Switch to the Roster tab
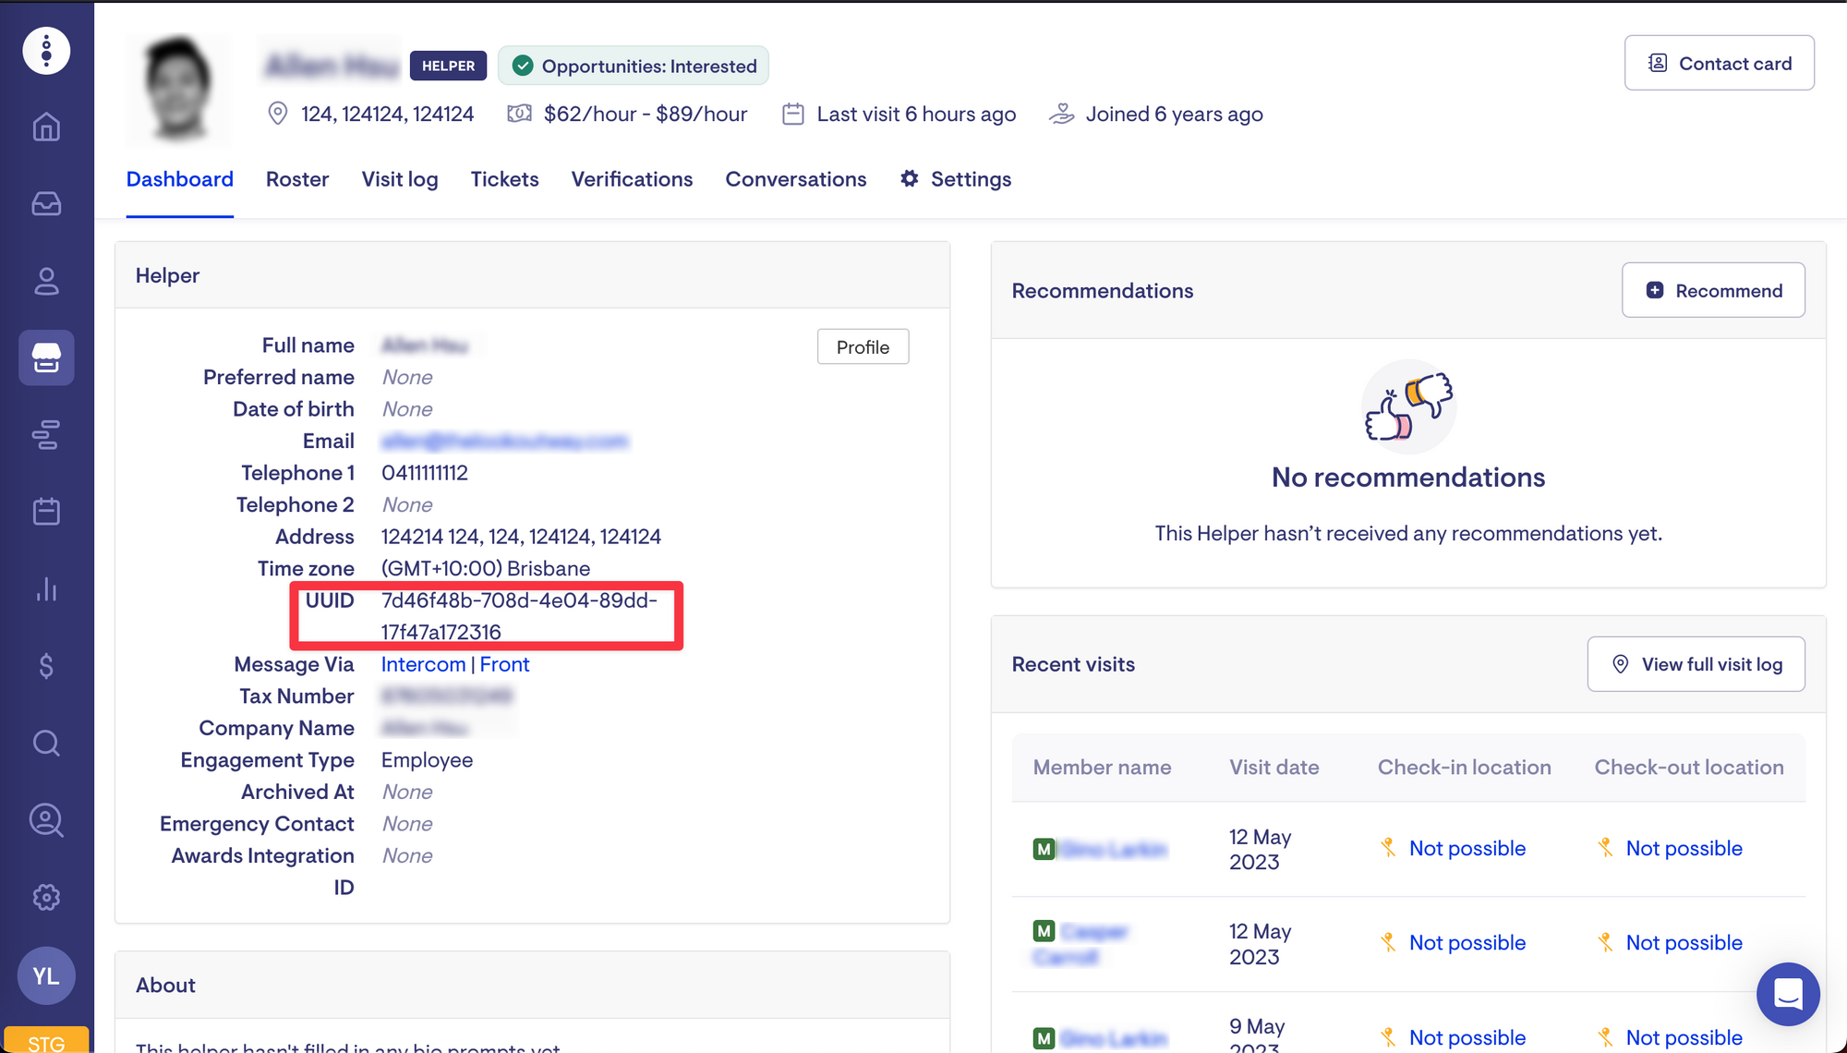Image resolution: width=1847 pixels, height=1053 pixels. tap(297, 179)
